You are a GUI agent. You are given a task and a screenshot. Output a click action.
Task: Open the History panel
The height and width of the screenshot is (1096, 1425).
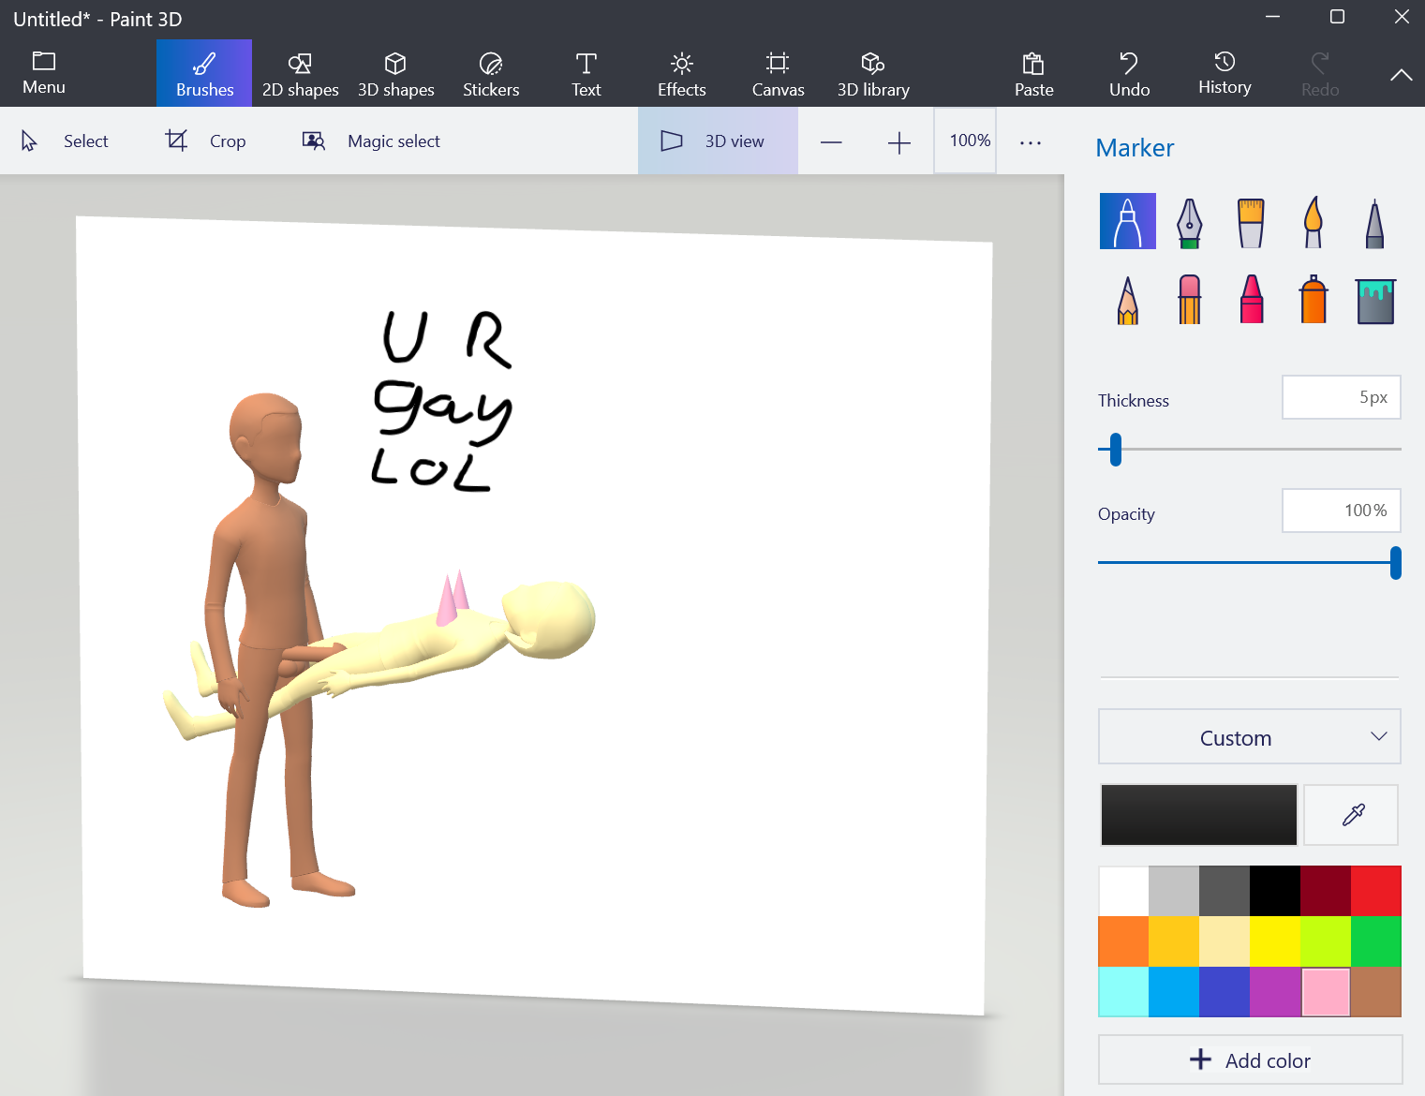pos(1225,74)
